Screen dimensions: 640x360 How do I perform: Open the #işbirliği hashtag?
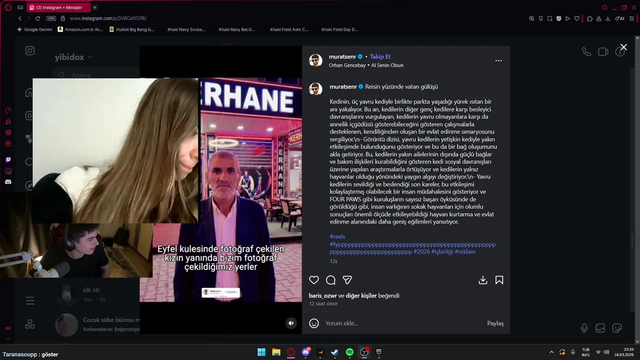coord(442,251)
